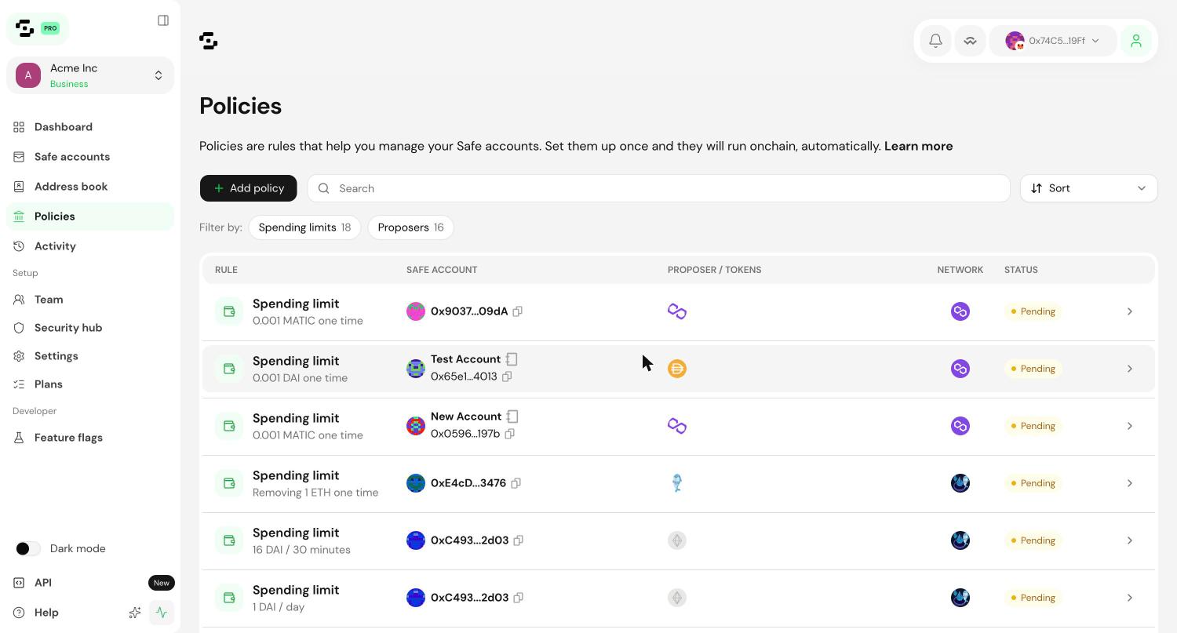Click the Safe logo in sidebar
This screenshot has width=1177, height=633.
[25, 28]
